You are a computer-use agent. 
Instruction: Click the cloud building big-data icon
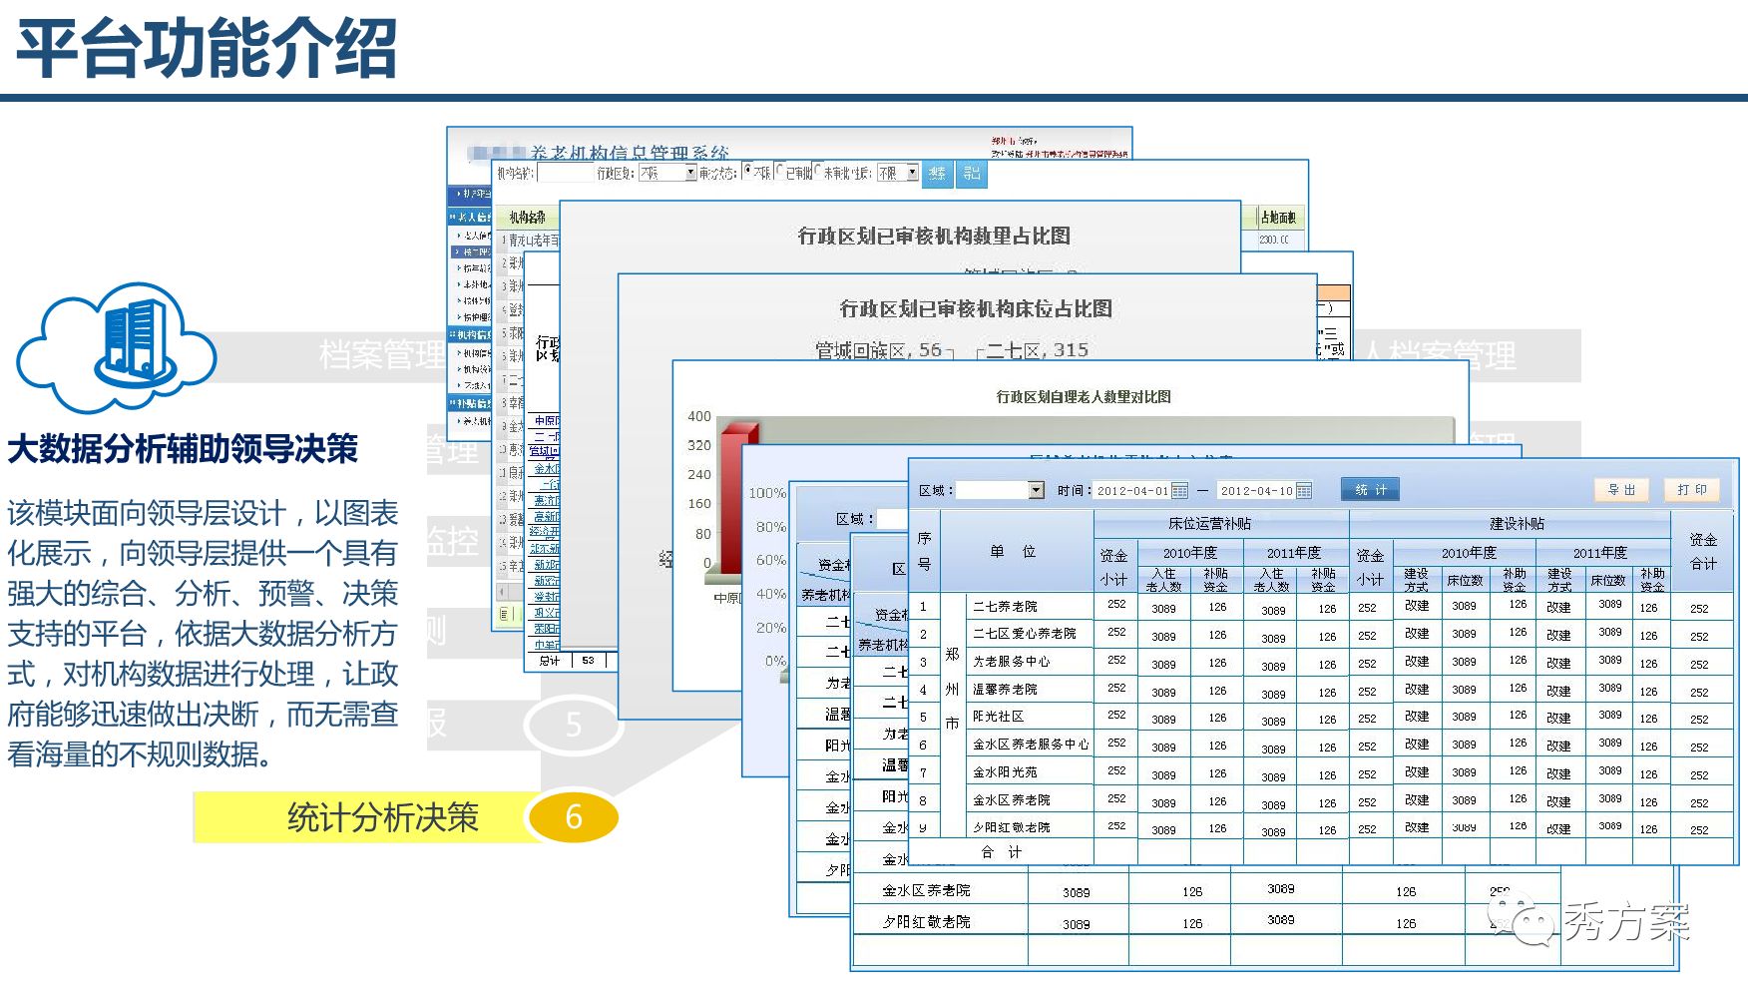tap(116, 347)
